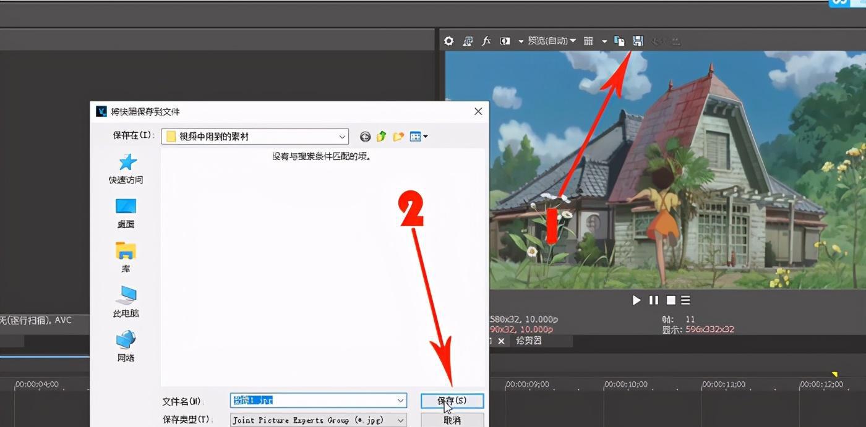Viewport: 866px width, 427px height.
Task: Toggle preview on external monitor icon
Action: click(468, 41)
